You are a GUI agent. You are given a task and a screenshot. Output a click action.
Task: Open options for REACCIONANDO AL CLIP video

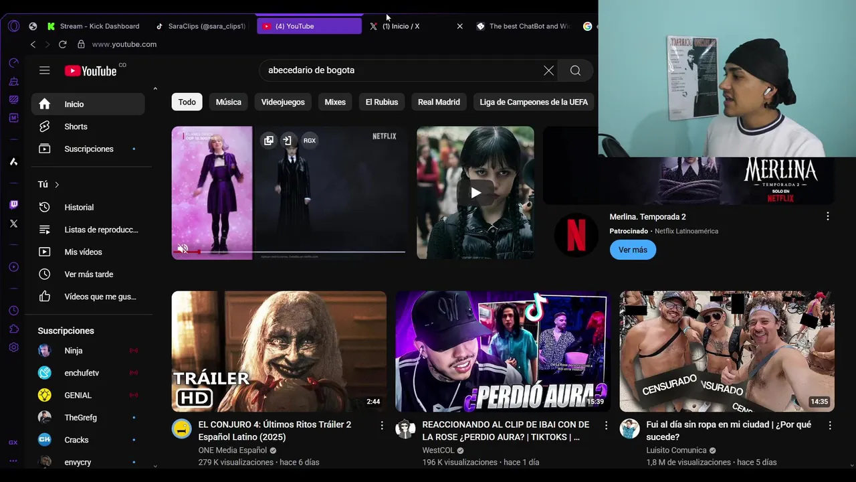coord(607,425)
